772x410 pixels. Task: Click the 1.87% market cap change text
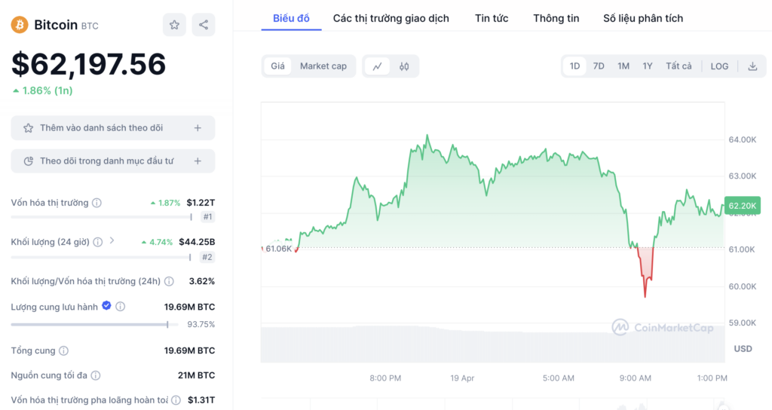point(165,203)
